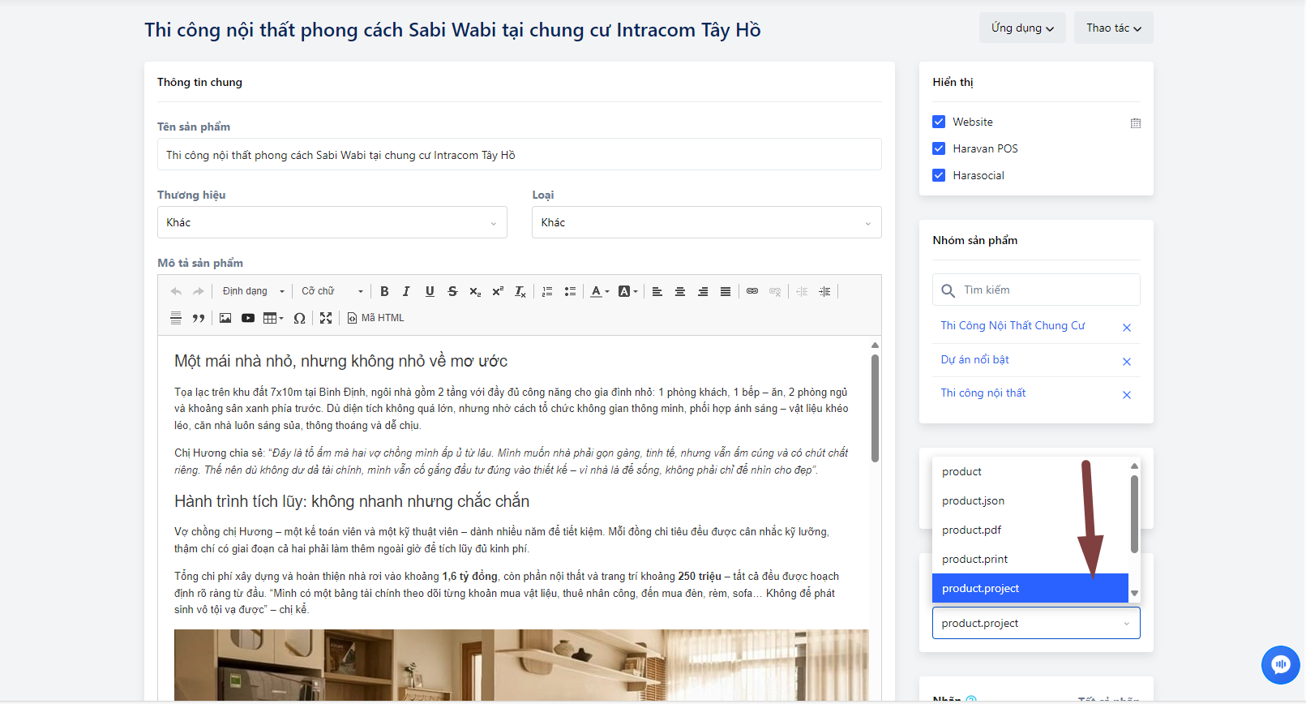1306x704 pixels.
Task: Switch editor to Mã HTML view
Action: tap(375, 318)
